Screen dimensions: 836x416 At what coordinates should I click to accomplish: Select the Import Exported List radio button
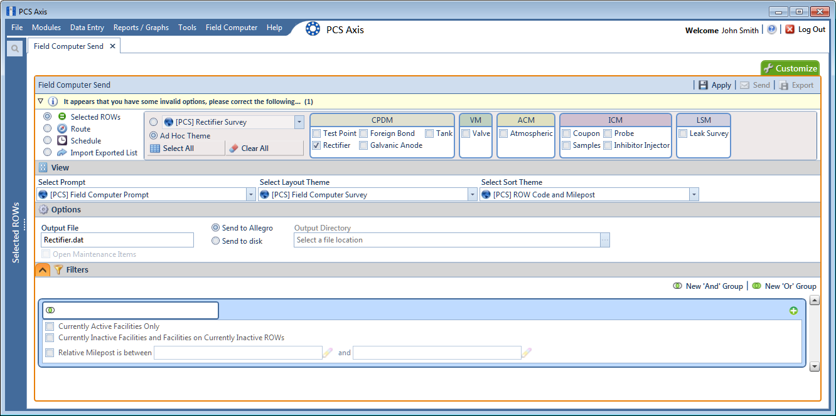click(x=48, y=152)
